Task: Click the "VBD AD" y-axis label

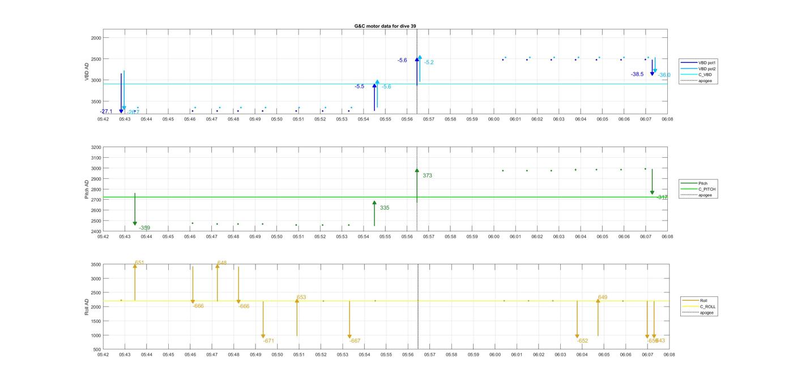Action: pos(87,72)
